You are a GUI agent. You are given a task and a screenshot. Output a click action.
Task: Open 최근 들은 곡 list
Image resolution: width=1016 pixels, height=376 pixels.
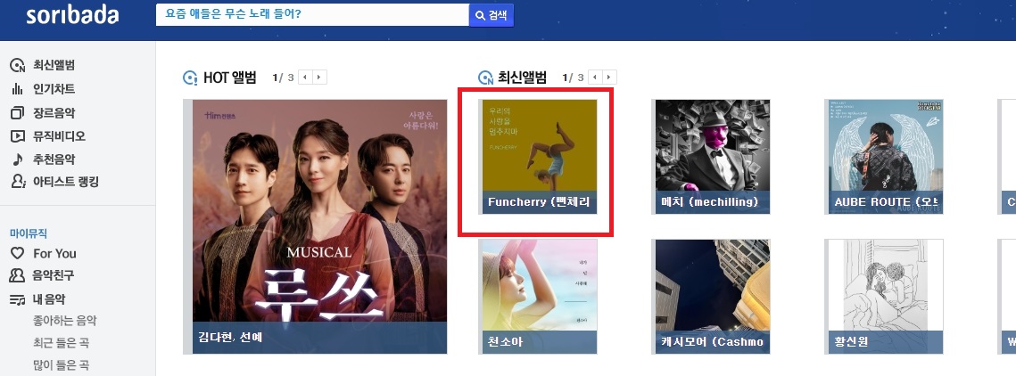pos(61,343)
